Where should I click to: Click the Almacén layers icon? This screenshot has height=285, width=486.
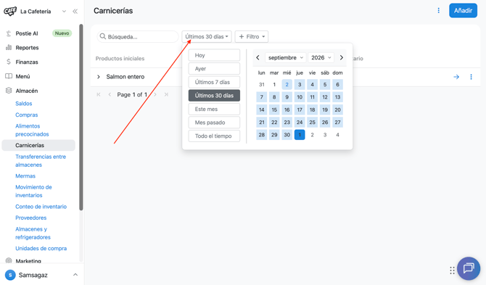click(9, 91)
